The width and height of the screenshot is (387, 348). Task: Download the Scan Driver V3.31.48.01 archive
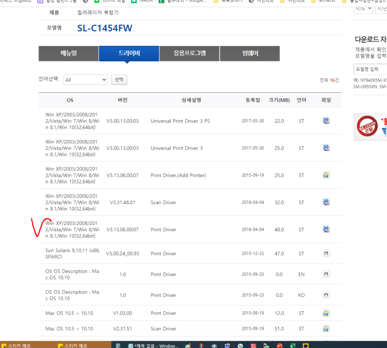pyautogui.click(x=326, y=202)
